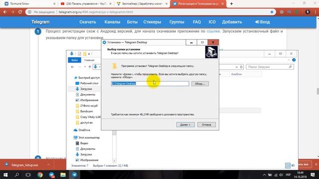Select highlighted Загрузки in Explorer sidebar
The height and width of the screenshot is (179, 319).
84,89
